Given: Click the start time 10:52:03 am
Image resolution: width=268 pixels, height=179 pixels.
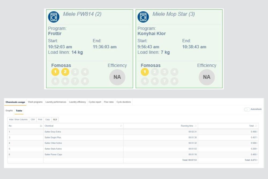Looking at the screenshot, I should (x=60, y=47).
